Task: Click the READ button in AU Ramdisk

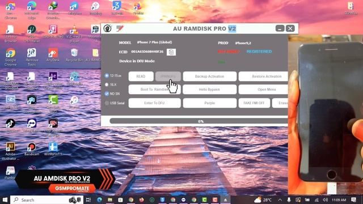Action: click(141, 76)
